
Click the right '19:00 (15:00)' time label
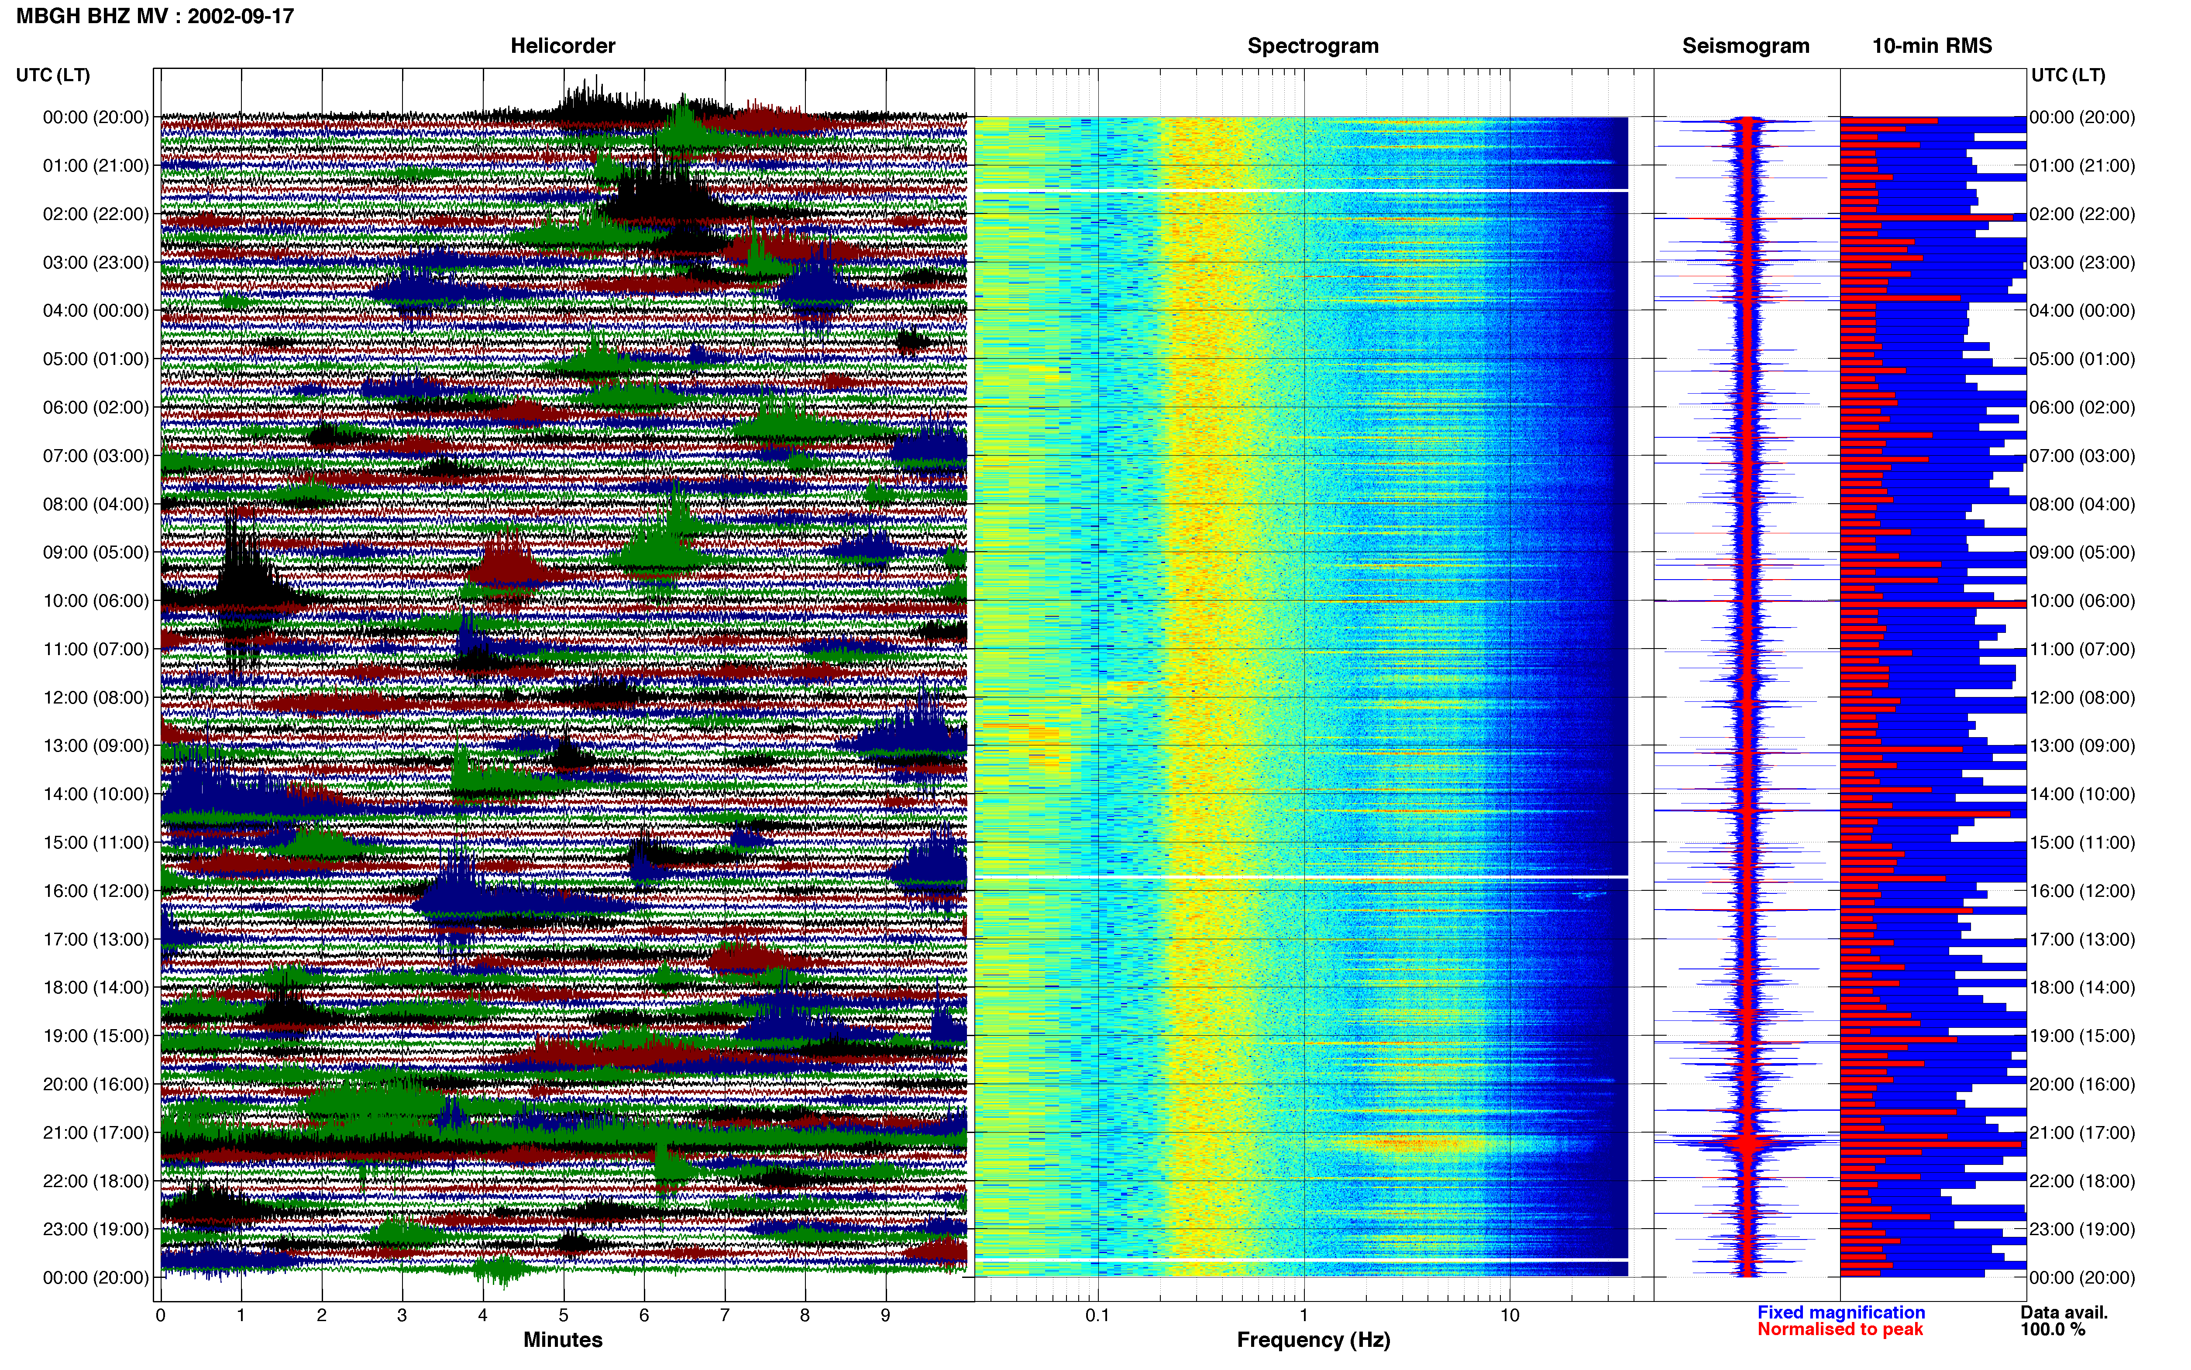(2082, 1036)
